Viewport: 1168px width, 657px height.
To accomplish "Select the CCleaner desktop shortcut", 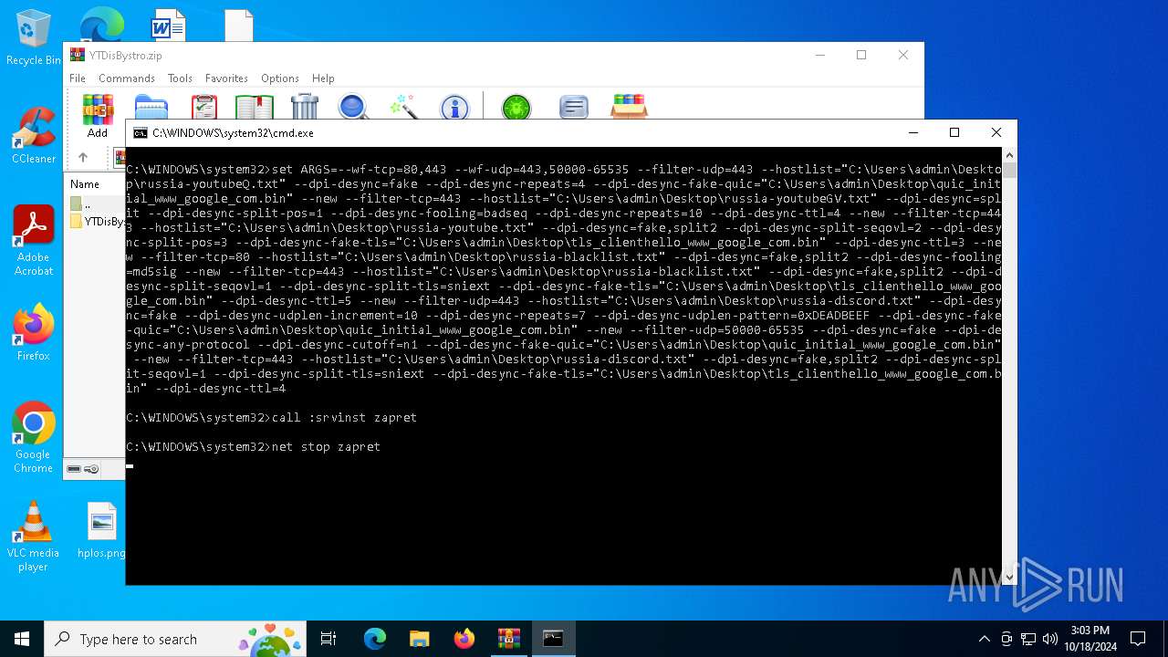I will [x=34, y=136].
